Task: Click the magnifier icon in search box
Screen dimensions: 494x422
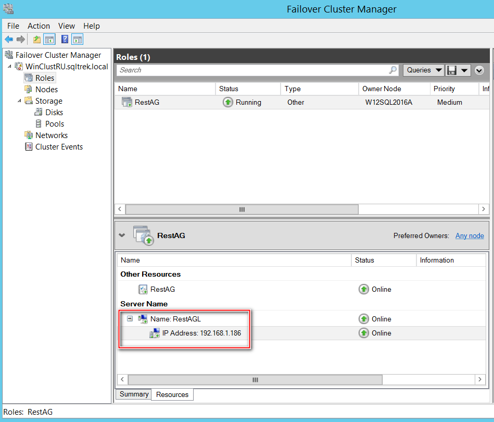Action: coord(392,70)
